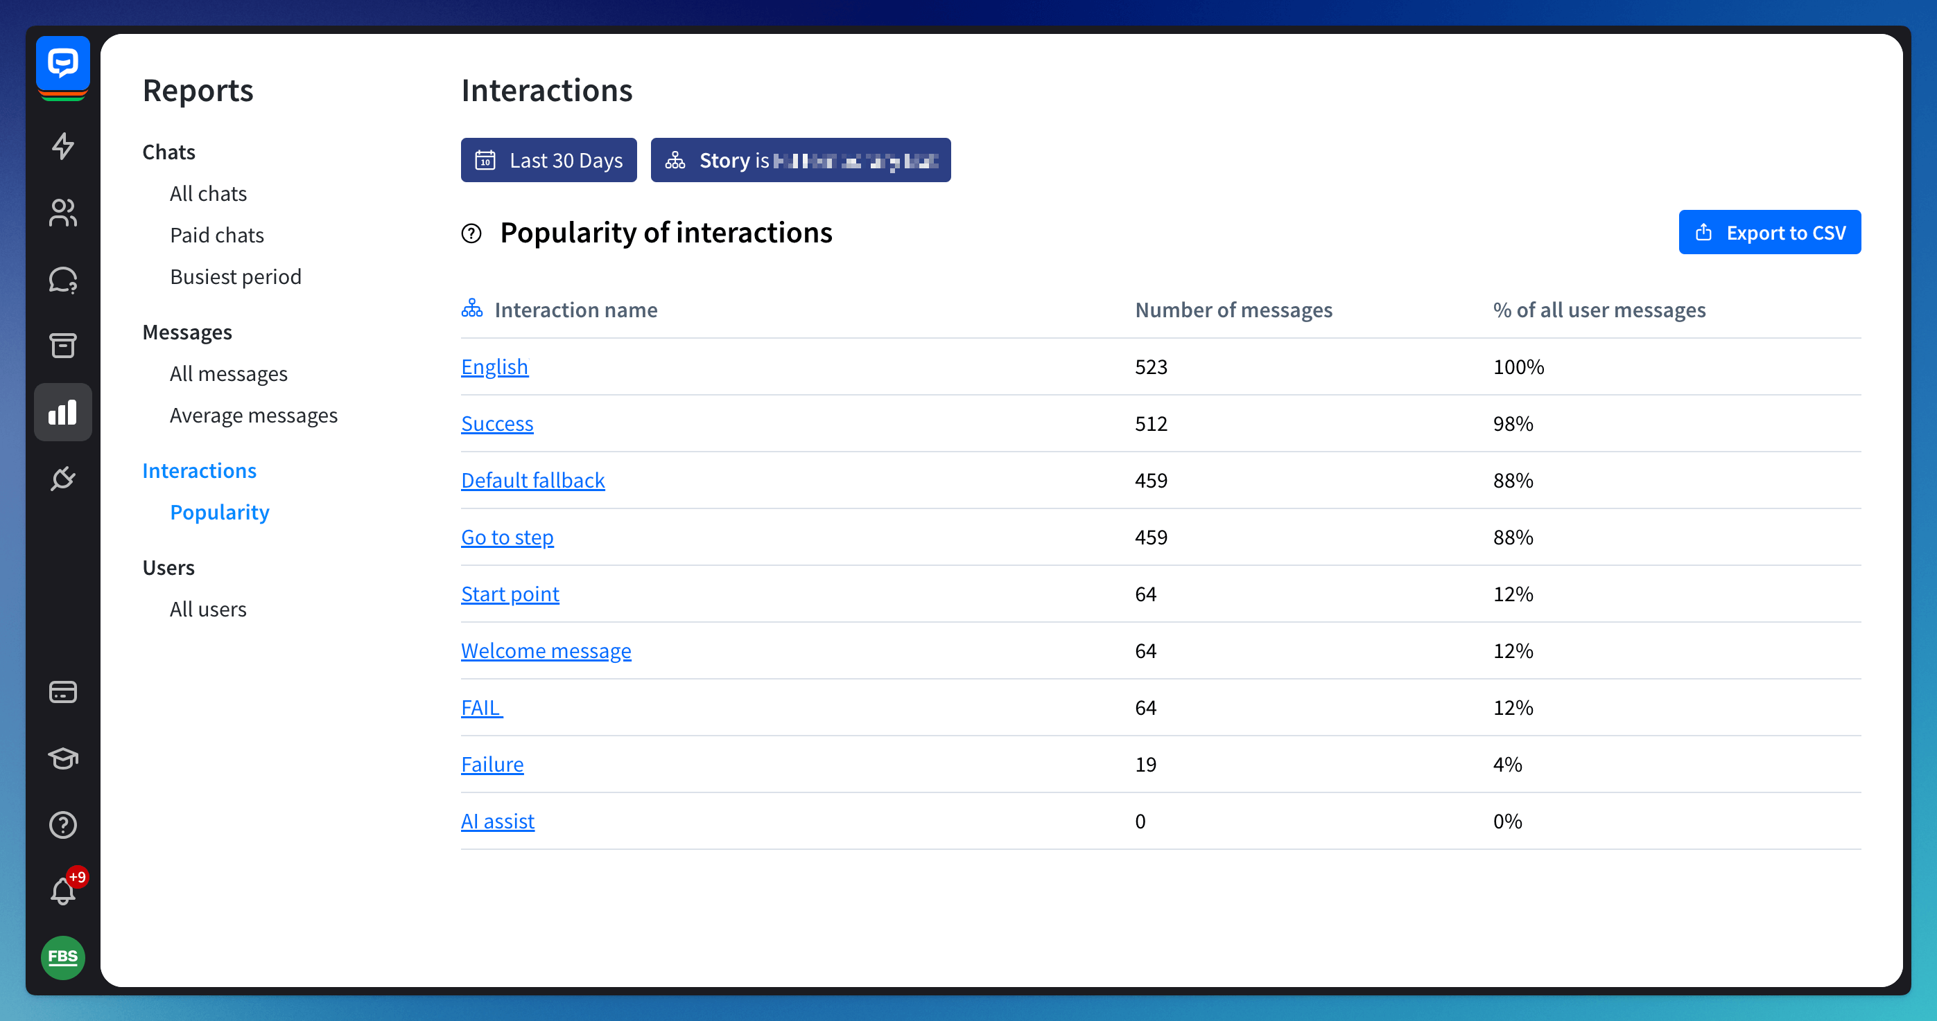Viewport: 1937px width, 1021px height.
Task: Open the billing card icon
Action: (x=62, y=692)
